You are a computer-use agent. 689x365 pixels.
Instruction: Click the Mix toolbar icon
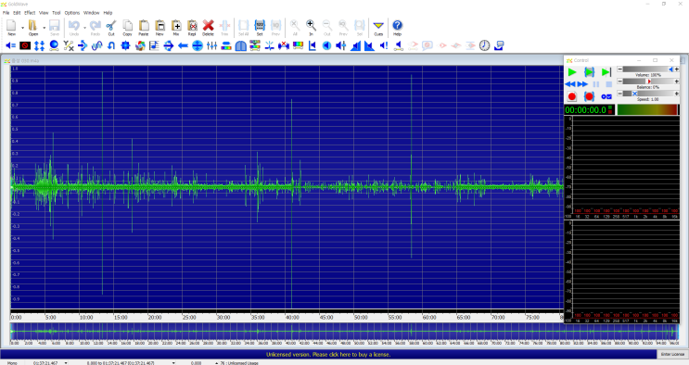pyautogui.click(x=176, y=27)
